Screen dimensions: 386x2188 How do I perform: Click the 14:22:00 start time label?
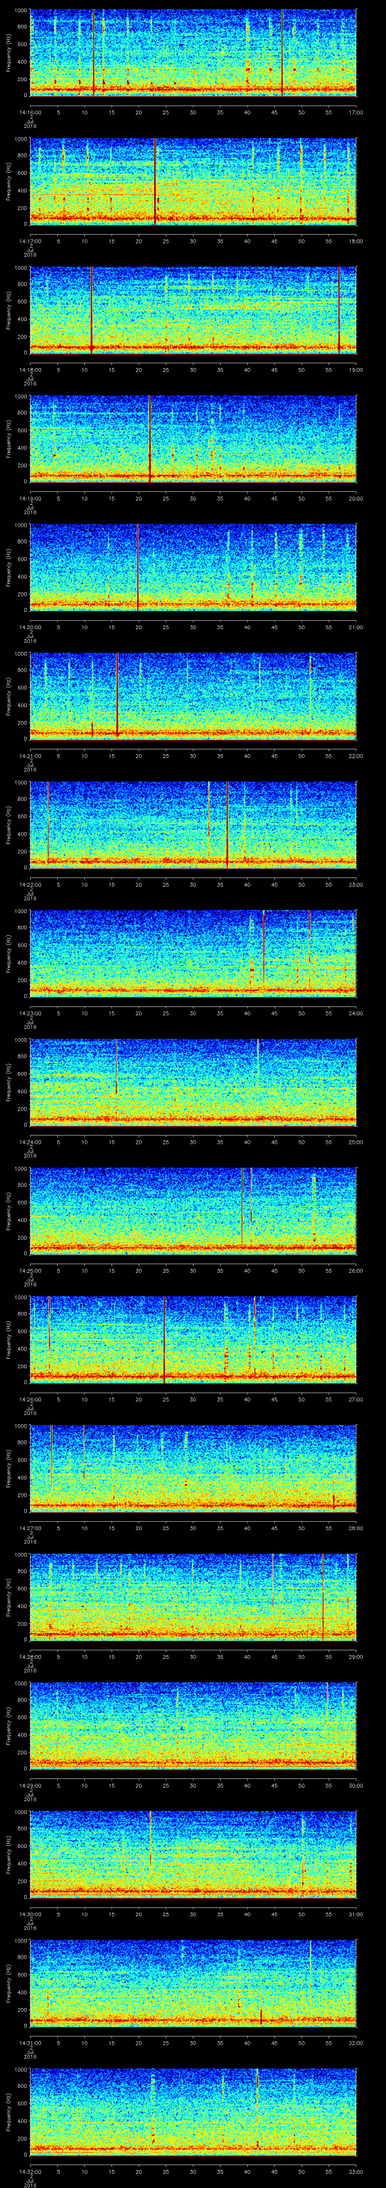(x=30, y=884)
